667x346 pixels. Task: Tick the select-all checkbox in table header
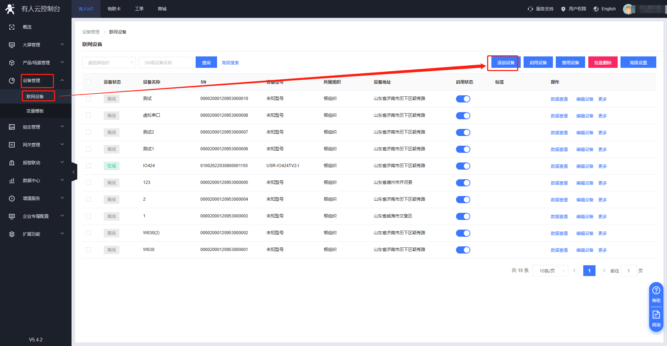coord(88,82)
